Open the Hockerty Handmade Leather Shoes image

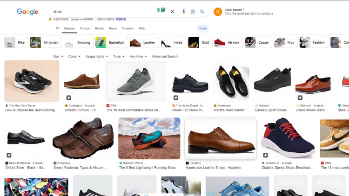tap(221, 138)
